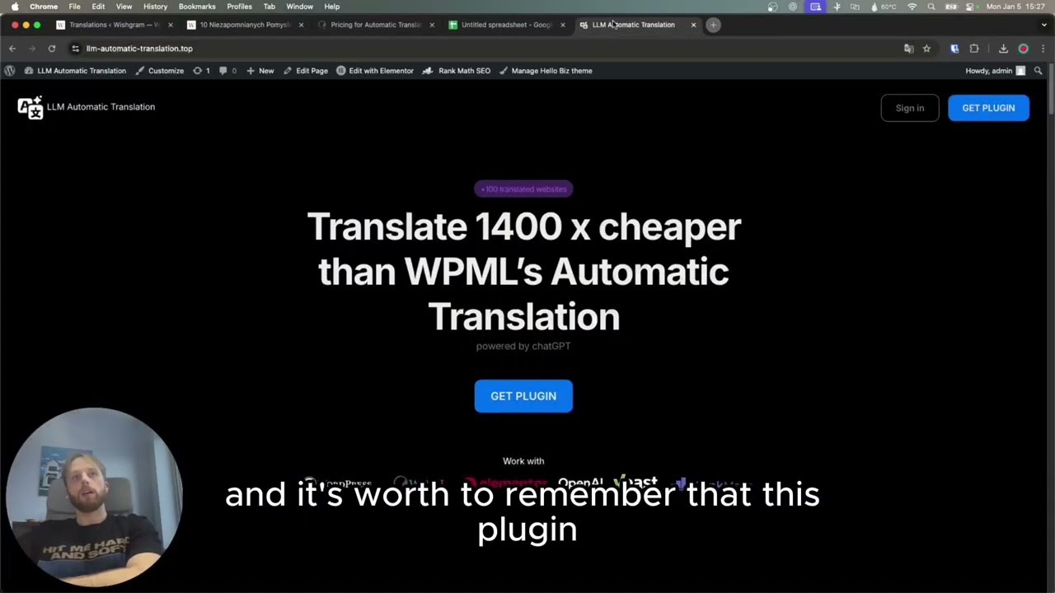Image resolution: width=1055 pixels, height=593 pixels.
Task: Click Edit with Elementor
Action: [374, 71]
